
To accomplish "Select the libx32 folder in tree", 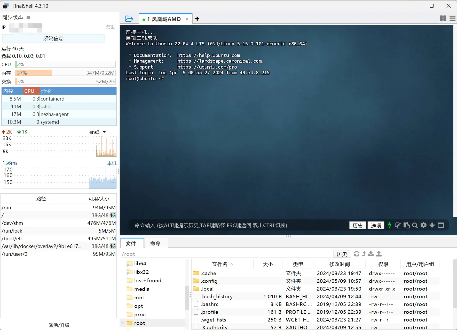I will 141,272.
